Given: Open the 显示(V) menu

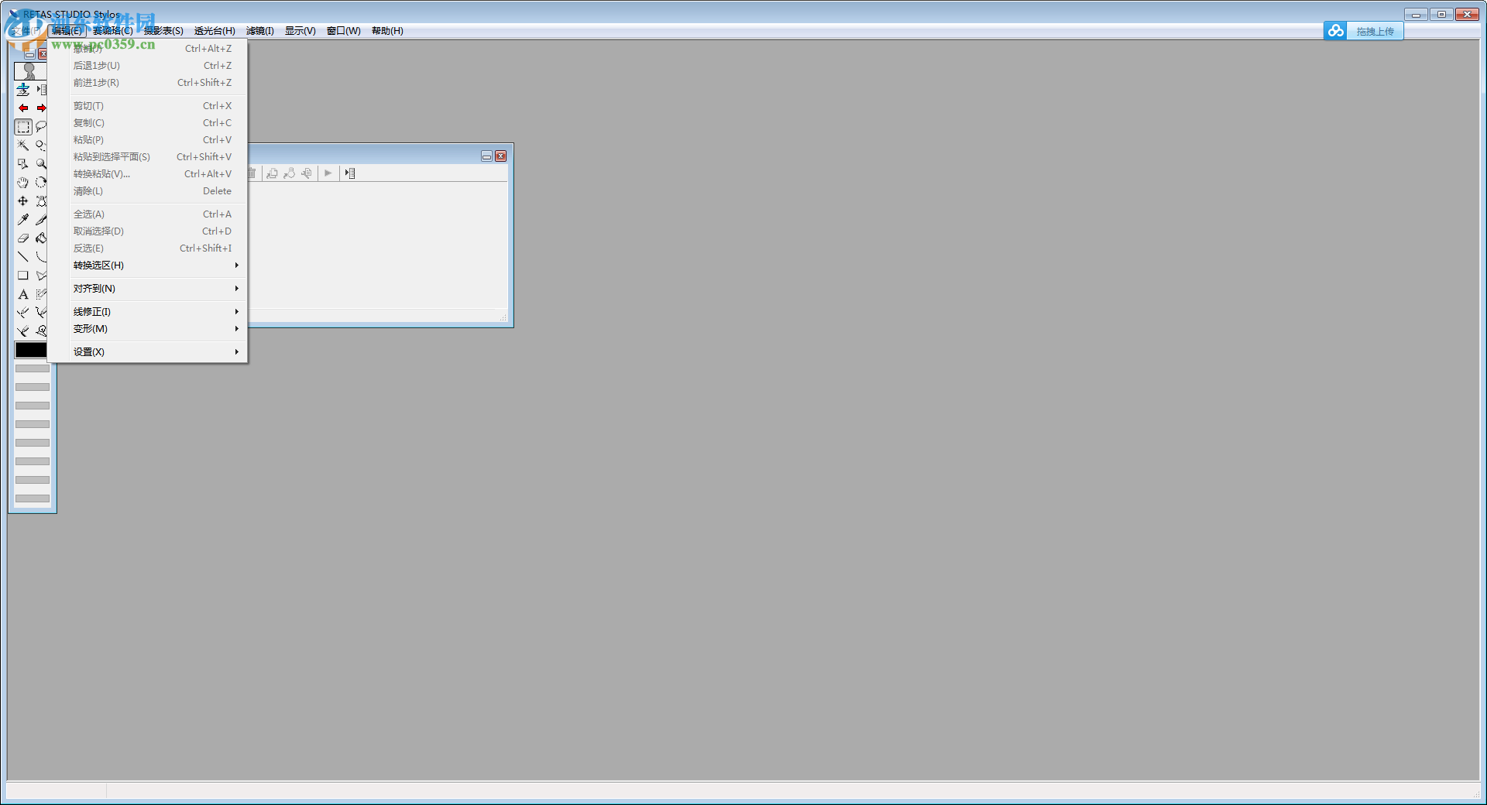Looking at the screenshot, I should click(x=300, y=31).
